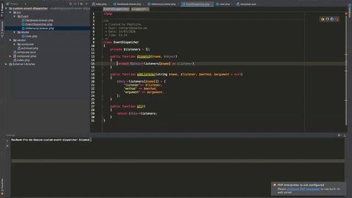The height and width of the screenshot is (198, 352).
Task: Click into terminal prompt line
Action: 51,140
